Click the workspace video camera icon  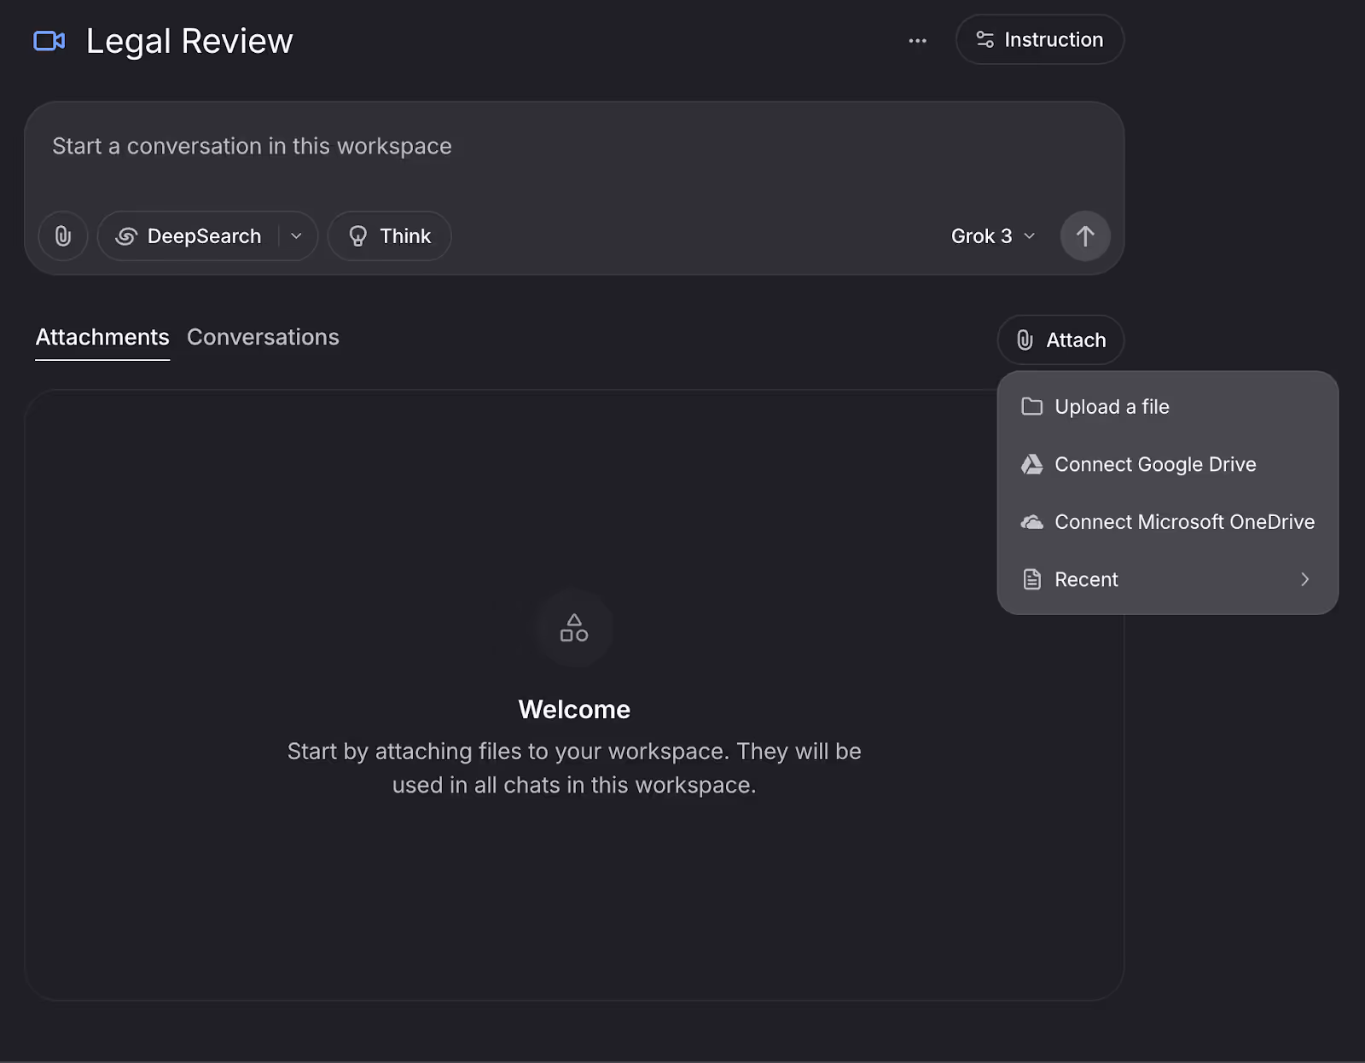(49, 41)
